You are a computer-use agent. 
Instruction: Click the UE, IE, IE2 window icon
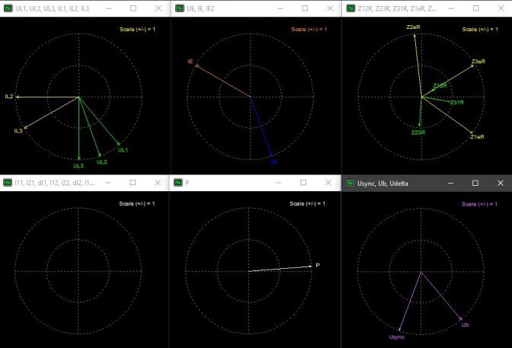click(x=178, y=8)
